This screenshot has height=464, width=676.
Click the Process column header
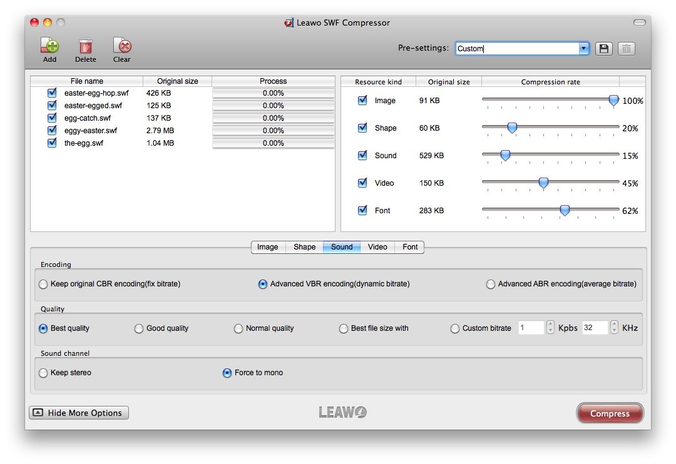pos(274,81)
